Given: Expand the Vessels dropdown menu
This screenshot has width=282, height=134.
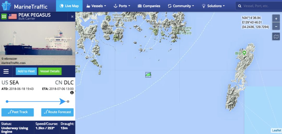Looking at the screenshot, I should pyautogui.click(x=96, y=6).
